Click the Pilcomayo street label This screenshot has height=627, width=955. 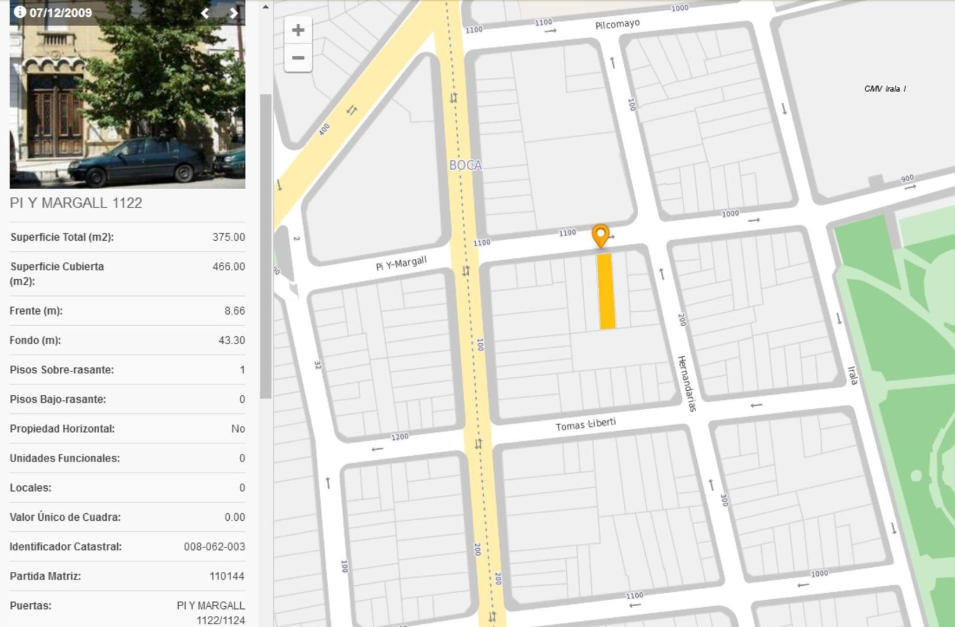617,24
